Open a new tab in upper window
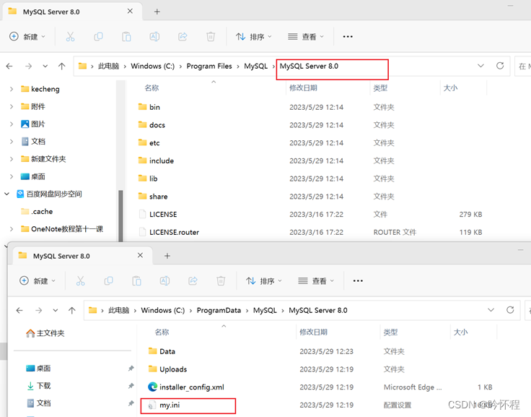Image resolution: width=531 pixels, height=417 pixels. pos(157,12)
